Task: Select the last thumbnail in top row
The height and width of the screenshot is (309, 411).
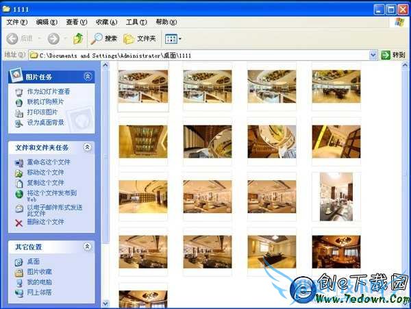Action: [336, 86]
